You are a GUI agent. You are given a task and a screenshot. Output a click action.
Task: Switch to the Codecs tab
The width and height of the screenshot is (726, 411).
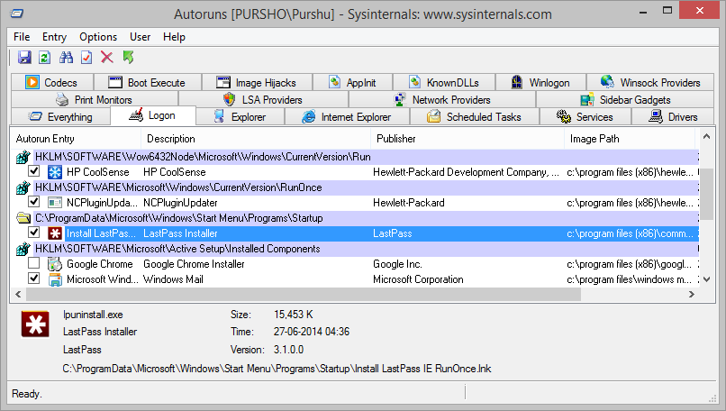tap(52, 83)
